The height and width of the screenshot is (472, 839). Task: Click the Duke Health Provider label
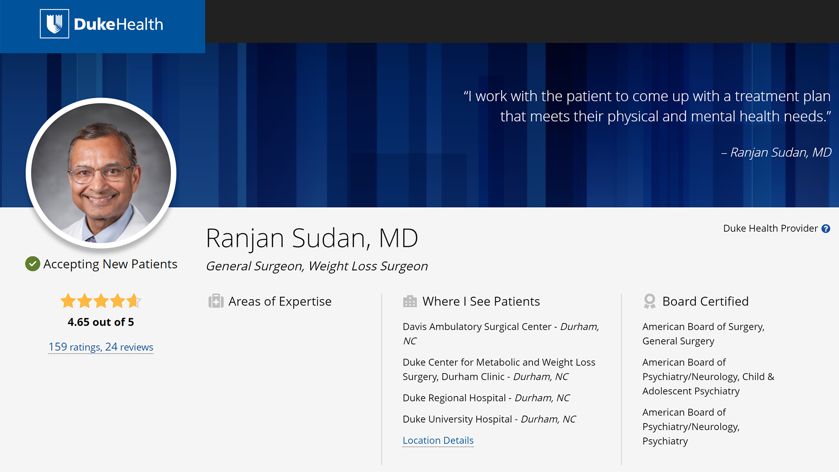click(x=770, y=229)
